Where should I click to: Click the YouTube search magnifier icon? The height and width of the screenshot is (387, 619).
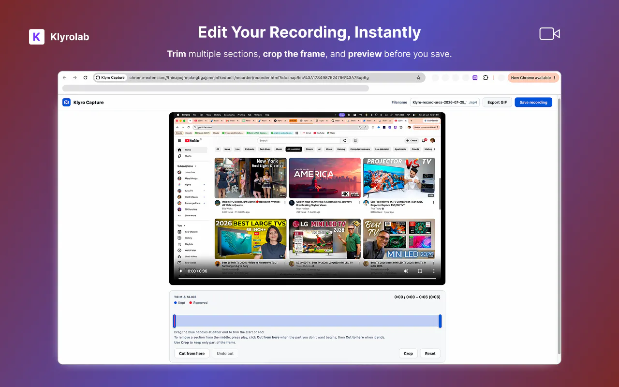click(345, 141)
